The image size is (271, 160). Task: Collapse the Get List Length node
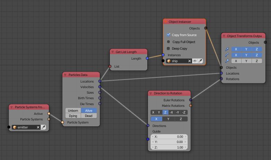(x=113, y=52)
